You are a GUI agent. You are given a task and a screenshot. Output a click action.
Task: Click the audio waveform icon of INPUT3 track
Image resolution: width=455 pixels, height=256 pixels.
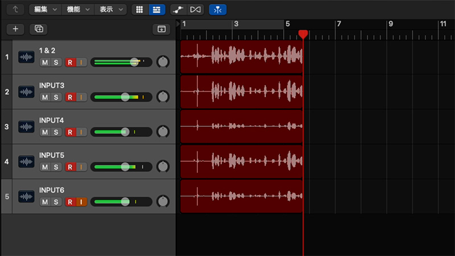pyautogui.click(x=26, y=92)
